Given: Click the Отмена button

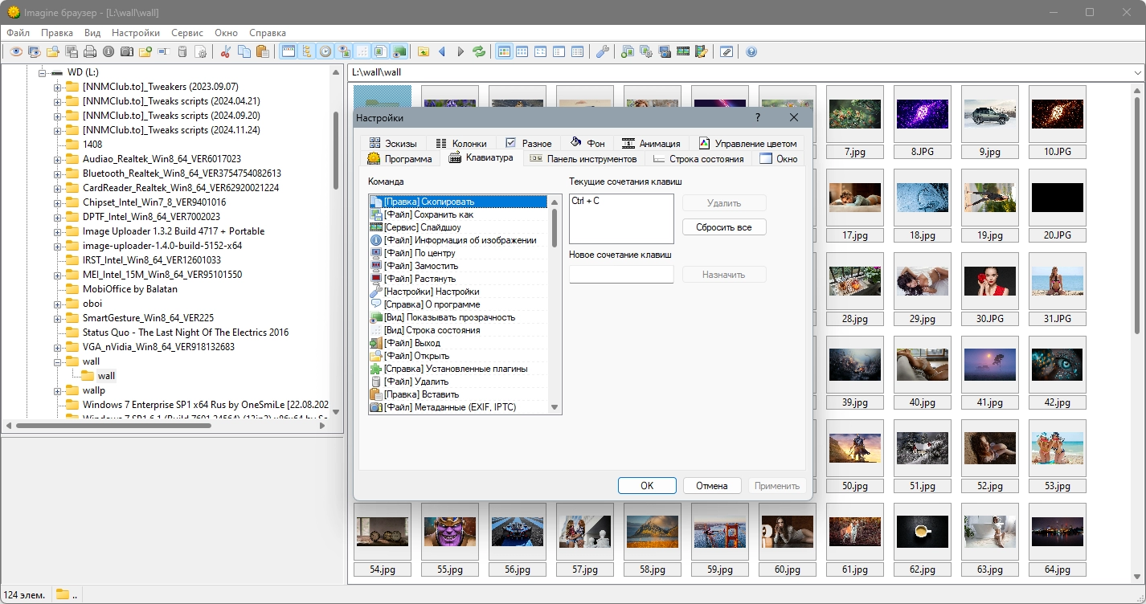Looking at the screenshot, I should (x=711, y=486).
